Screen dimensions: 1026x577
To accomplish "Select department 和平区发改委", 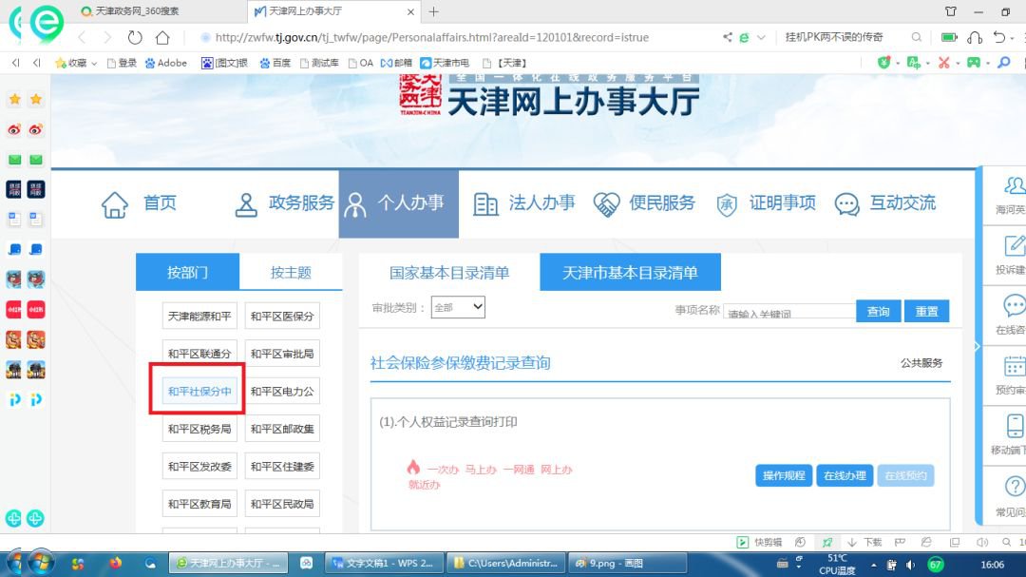I will pos(199,467).
